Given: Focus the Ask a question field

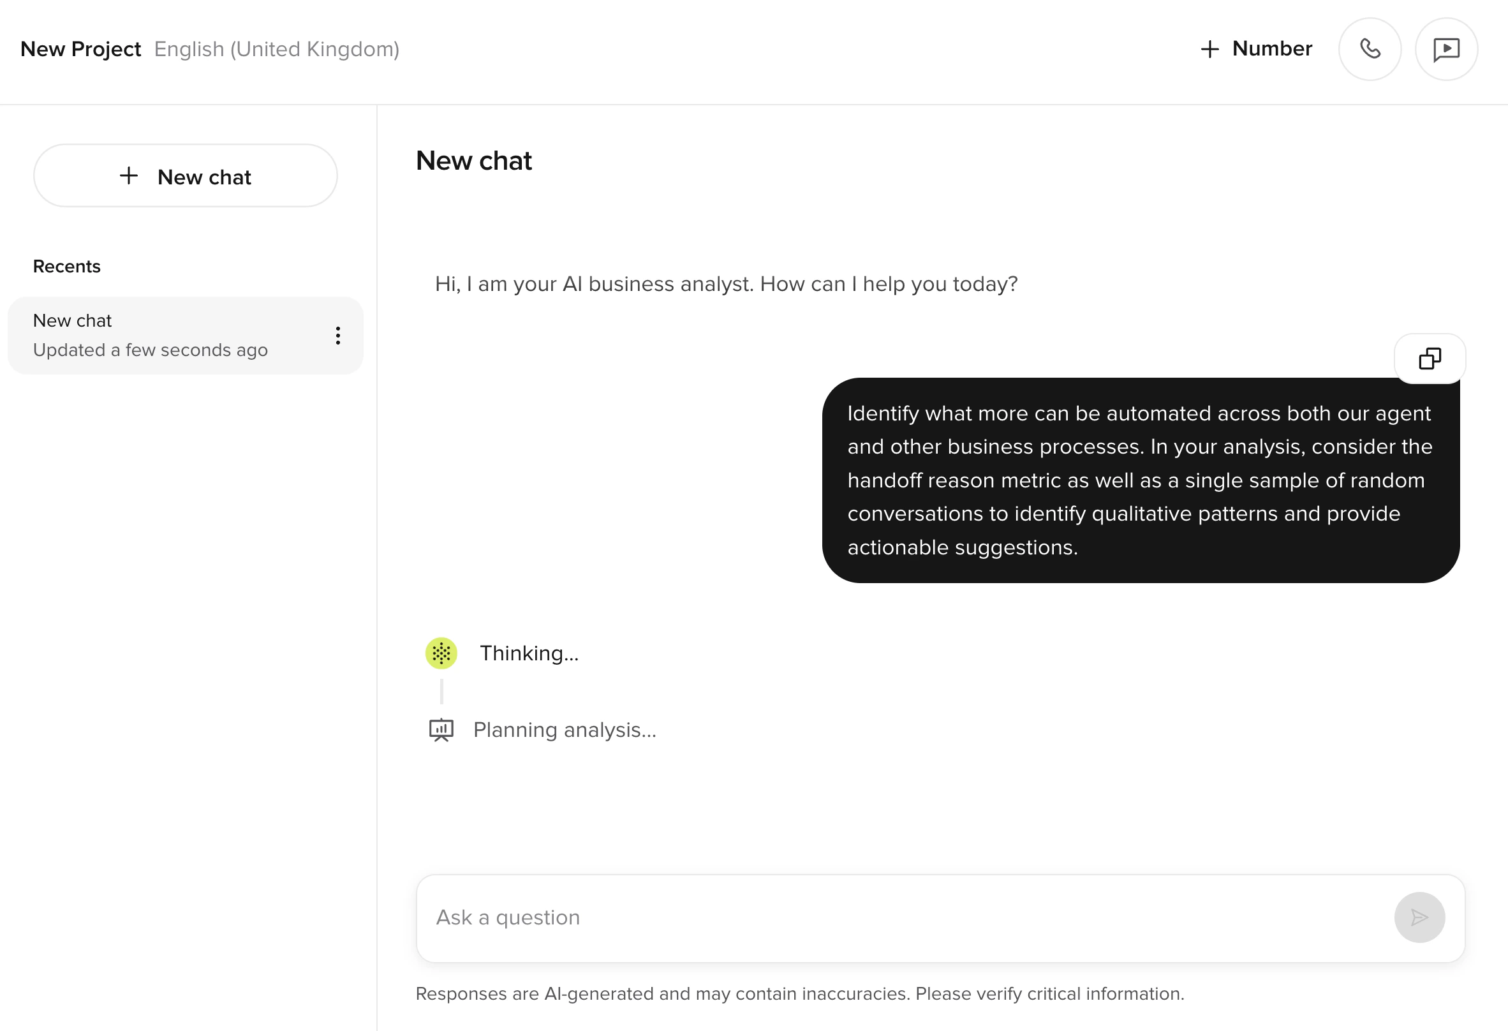Looking at the screenshot, I should [x=902, y=917].
